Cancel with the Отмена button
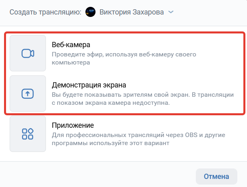The width and height of the screenshot is (247, 187). click(216, 177)
